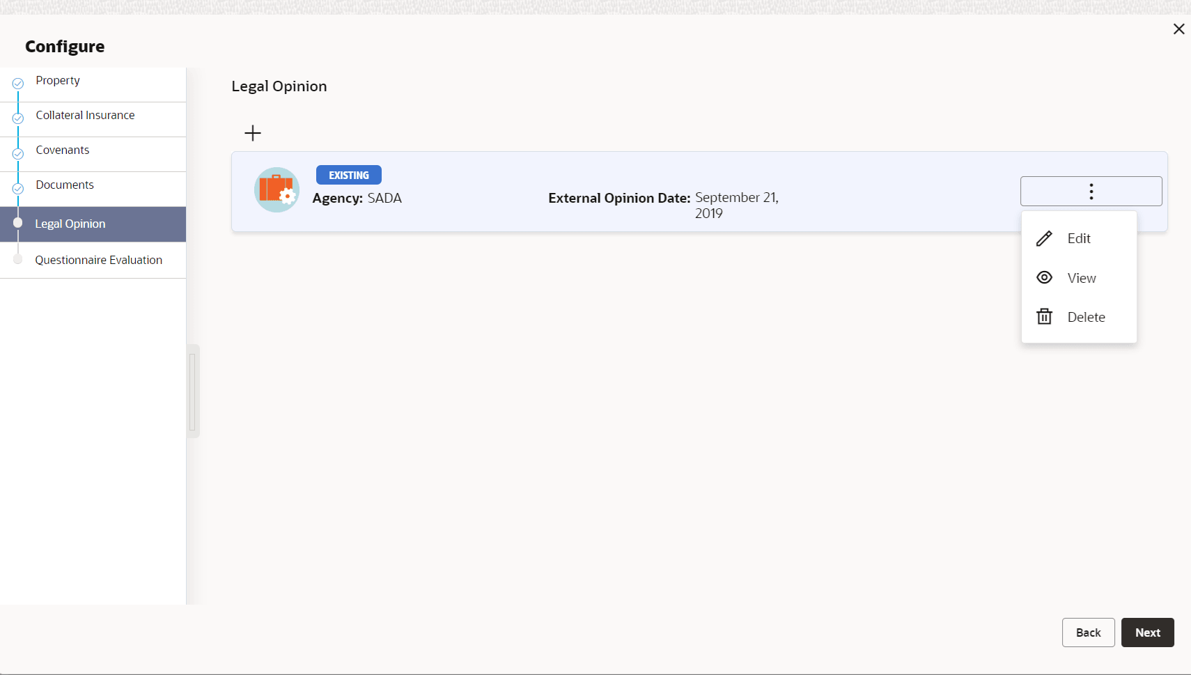Viewport: 1191px width, 675px height.
Task: Open the three-dot actions menu for SADA
Action: (1091, 192)
